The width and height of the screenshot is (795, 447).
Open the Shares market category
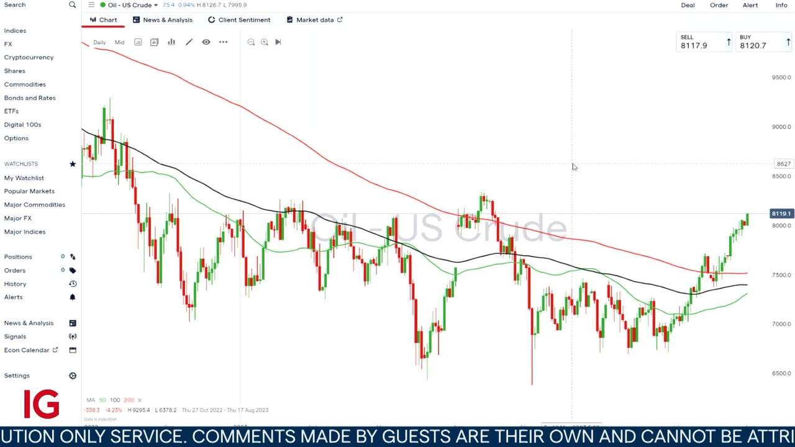[x=14, y=71]
